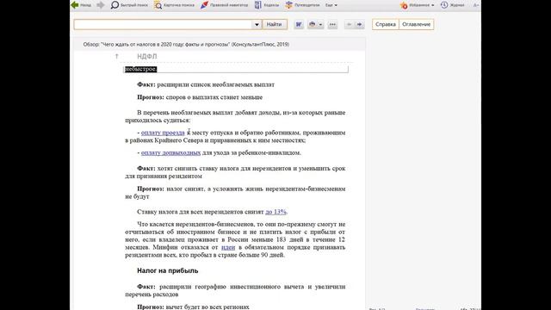The height and width of the screenshot is (310, 551).
Task: Go to next search match arrow
Action: point(359,24)
